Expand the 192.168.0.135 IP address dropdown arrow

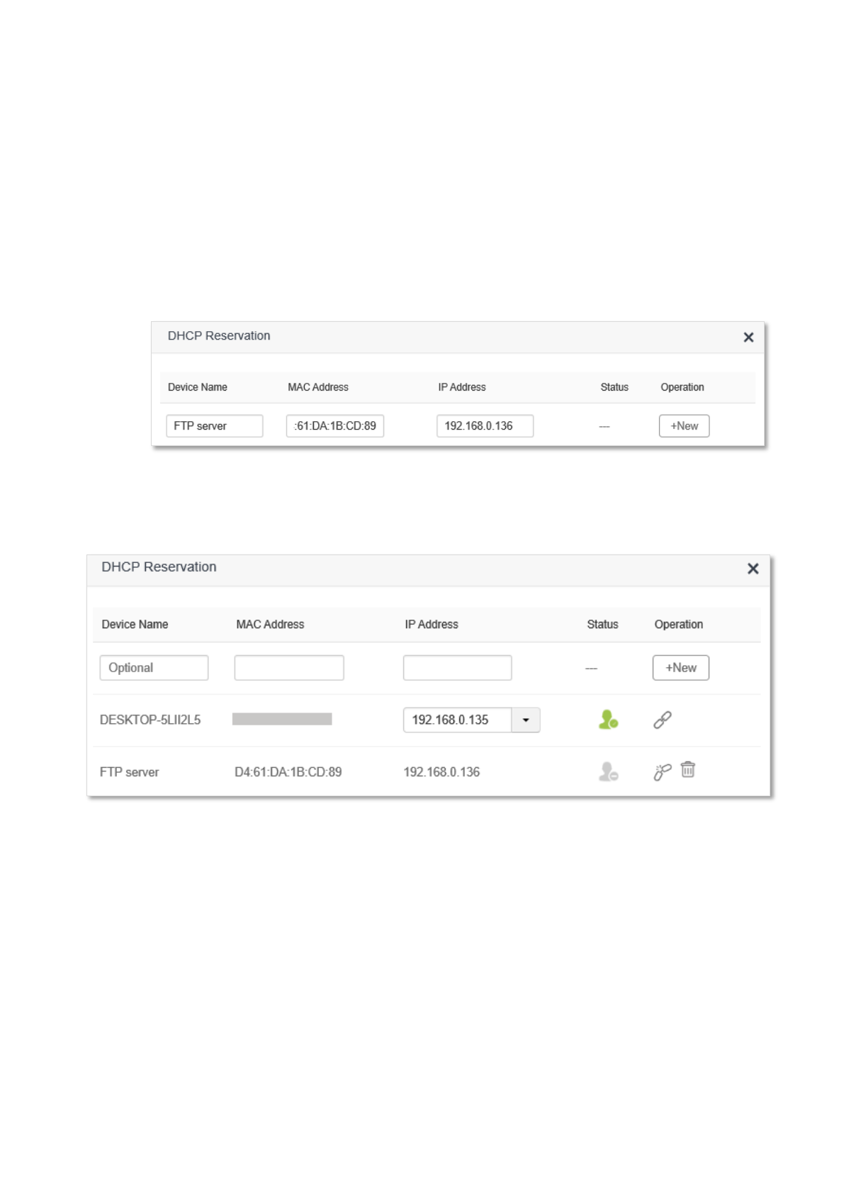click(x=526, y=720)
